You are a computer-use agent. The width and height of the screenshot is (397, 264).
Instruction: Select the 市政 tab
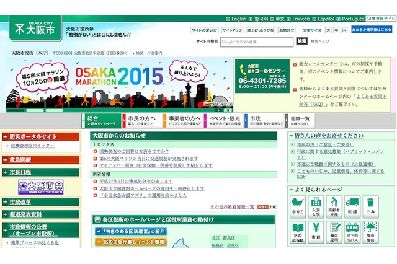tap(264, 121)
